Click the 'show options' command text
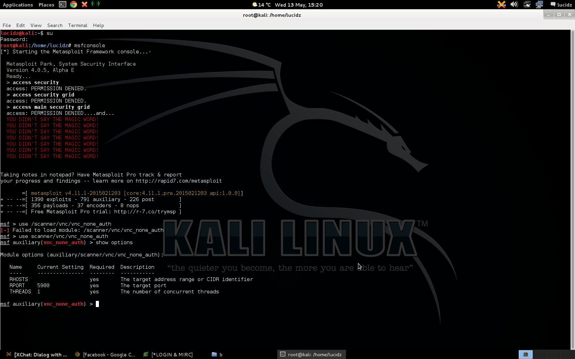The width and height of the screenshot is (575, 359). (x=114, y=242)
